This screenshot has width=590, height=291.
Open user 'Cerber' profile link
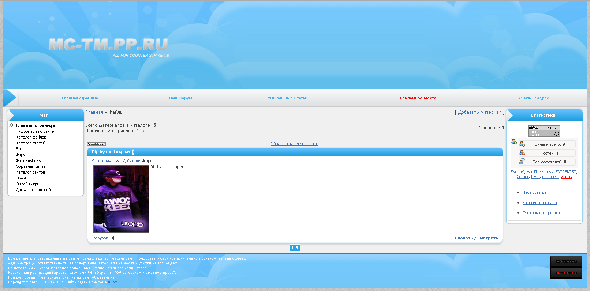point(523,177)
